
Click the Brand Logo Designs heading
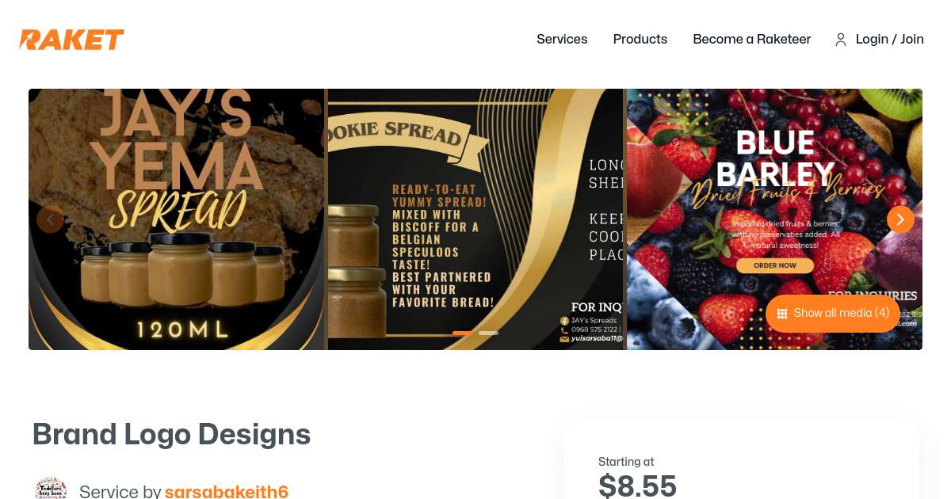pos(171,434)
